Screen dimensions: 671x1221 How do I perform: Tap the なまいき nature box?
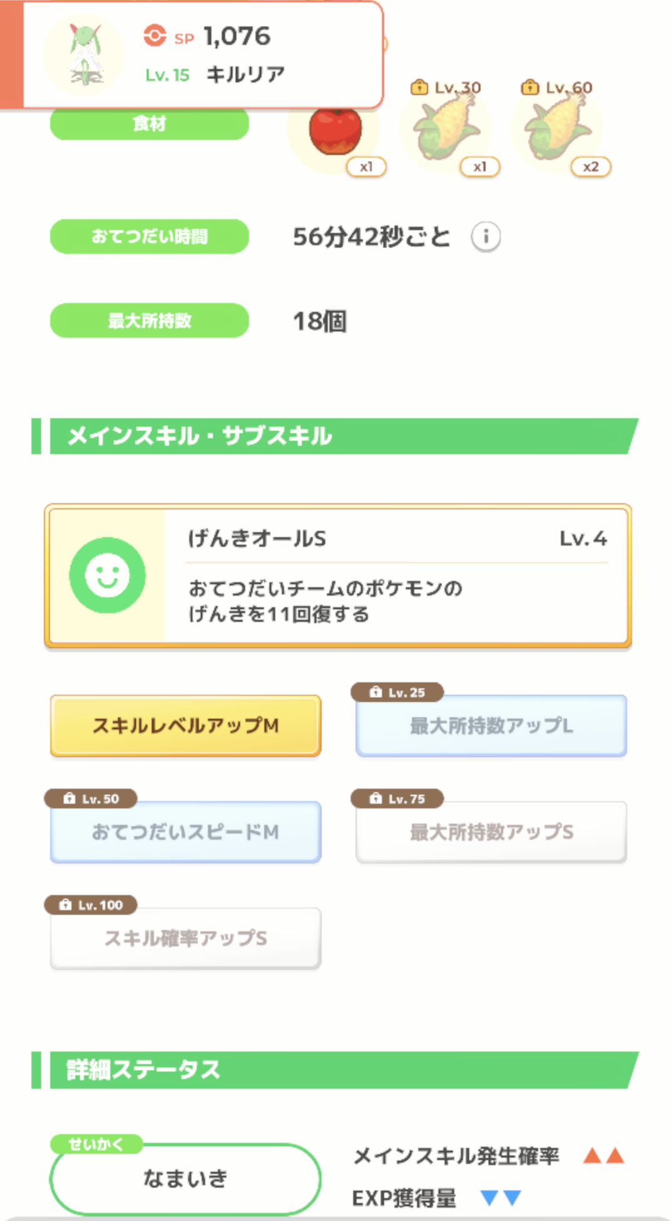[x=185, y=1179]
